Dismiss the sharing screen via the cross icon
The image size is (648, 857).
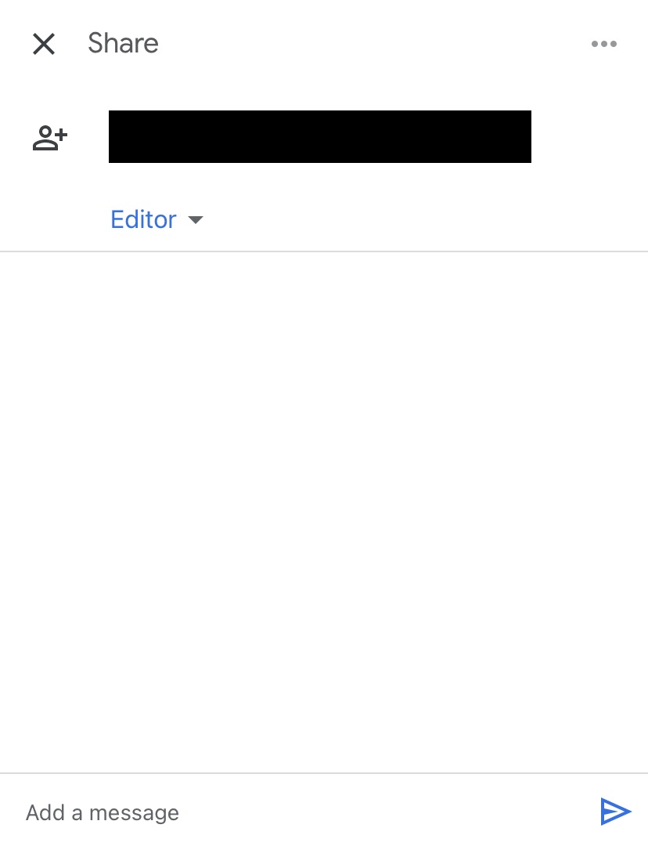point(44,44)
